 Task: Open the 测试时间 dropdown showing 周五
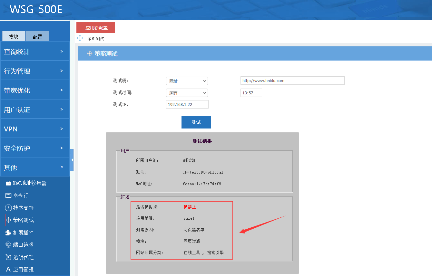(x=187, y=93)
